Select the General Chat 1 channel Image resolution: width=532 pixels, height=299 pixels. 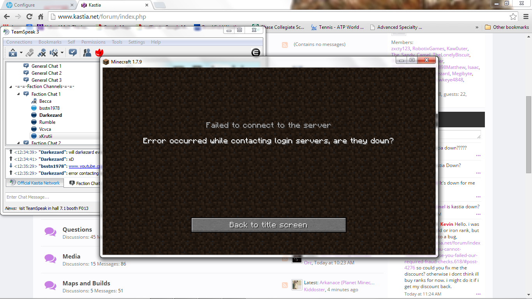(46, 66)
